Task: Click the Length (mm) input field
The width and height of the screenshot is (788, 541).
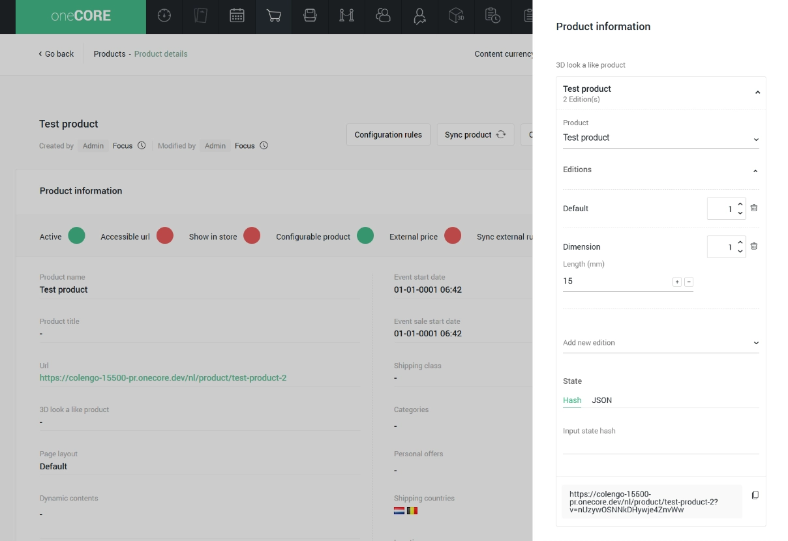Action: (x=616, y=282)
